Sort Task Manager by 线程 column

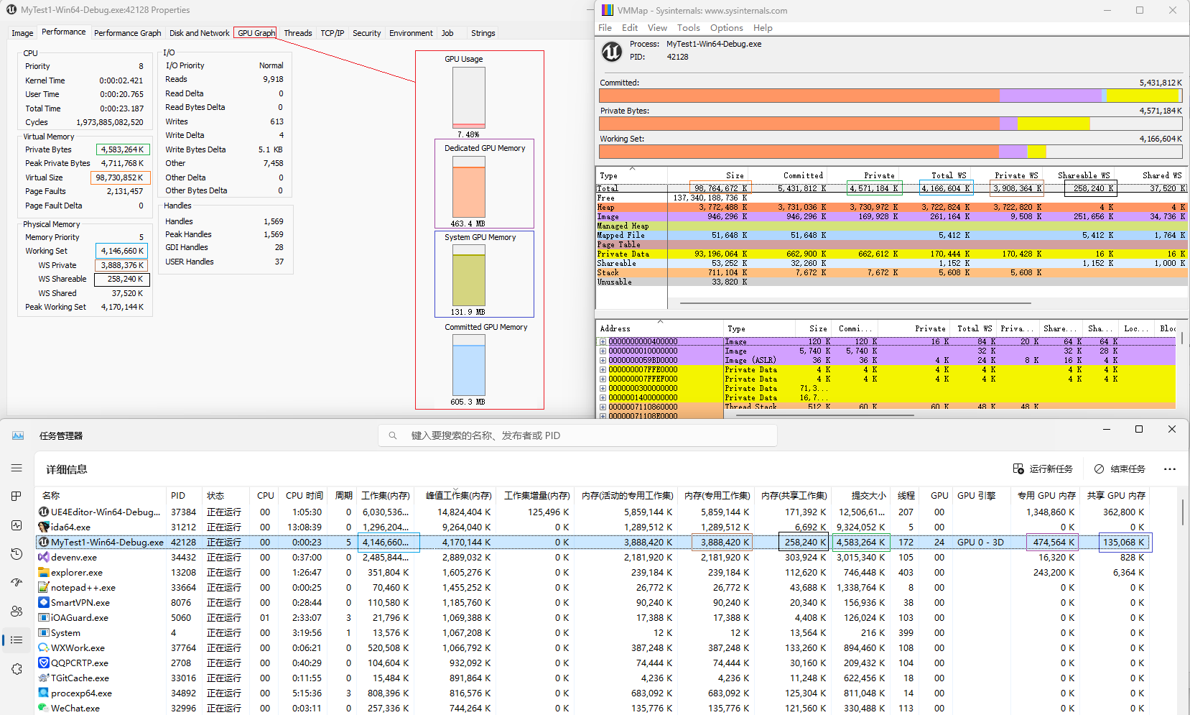[906, 496]
